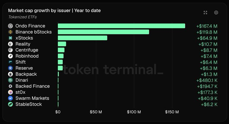229x124 pixels.
Task: Click the Dinari logo icon
Action: 10,80
